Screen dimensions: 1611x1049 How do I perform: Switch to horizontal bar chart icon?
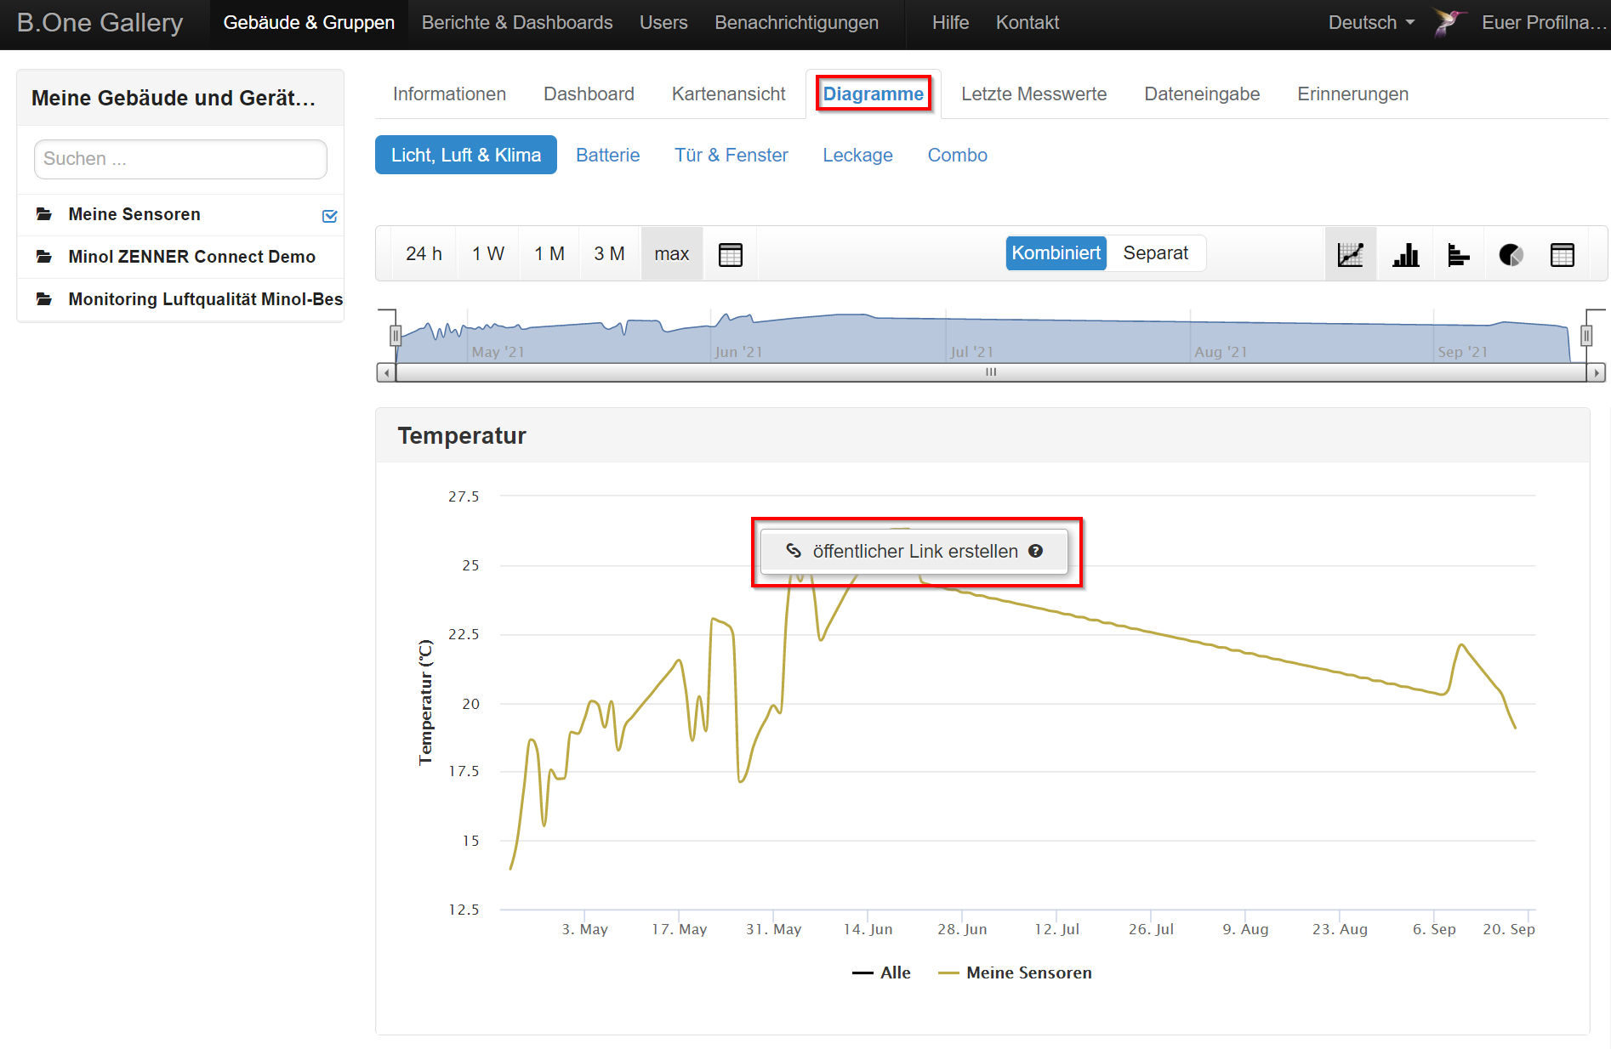point(1458,254)
